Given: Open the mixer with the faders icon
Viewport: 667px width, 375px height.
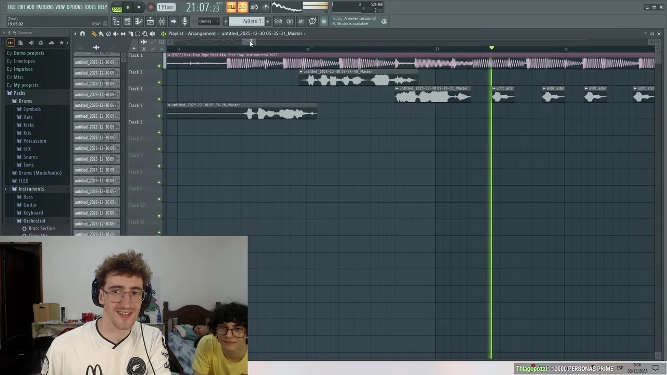Looking at the screenshot, I should click(x=162, y=21).
